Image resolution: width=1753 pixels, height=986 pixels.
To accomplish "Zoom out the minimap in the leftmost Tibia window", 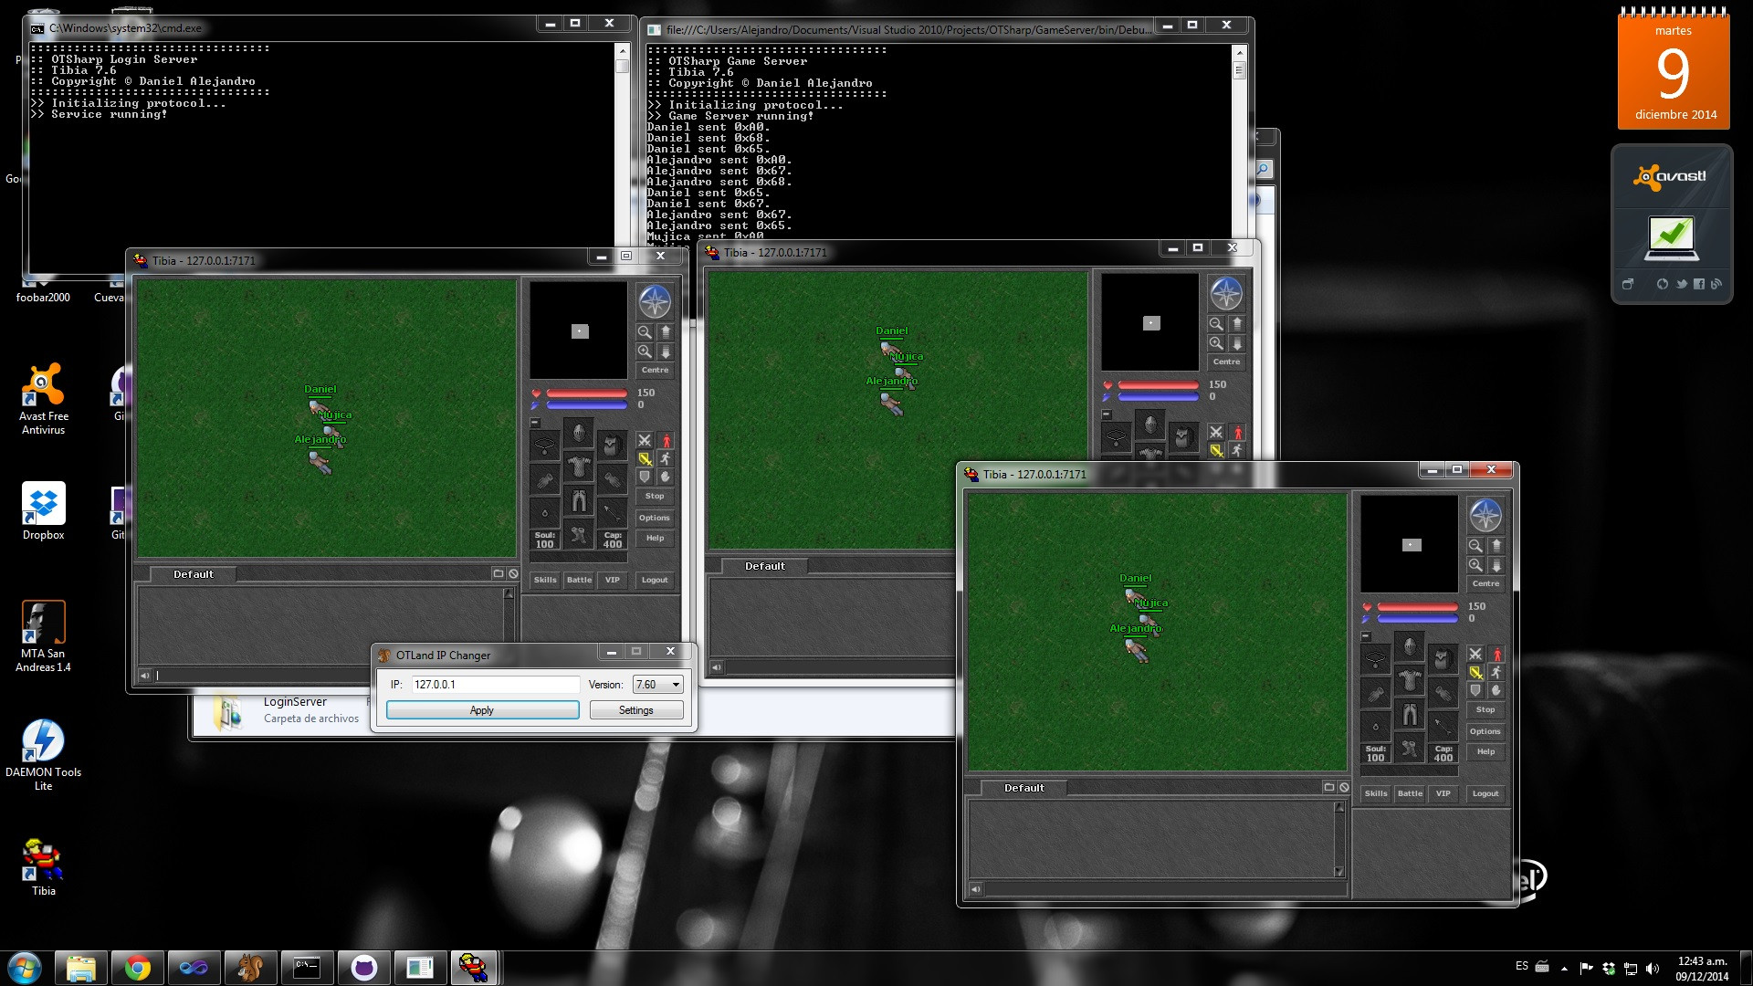I will (x=645, y=332).
